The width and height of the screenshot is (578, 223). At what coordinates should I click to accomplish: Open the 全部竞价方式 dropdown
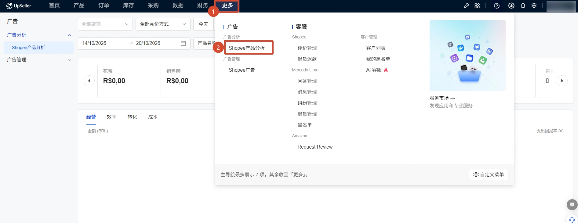coord(163,24)
